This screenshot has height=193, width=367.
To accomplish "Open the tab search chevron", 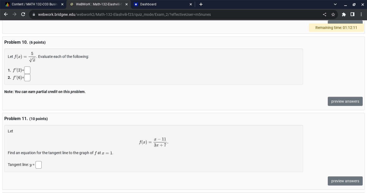I will click(335, 4).
